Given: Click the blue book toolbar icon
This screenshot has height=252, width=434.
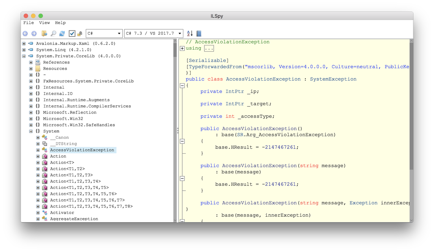Looking at the screenshot, I should [x=199, y=34].
